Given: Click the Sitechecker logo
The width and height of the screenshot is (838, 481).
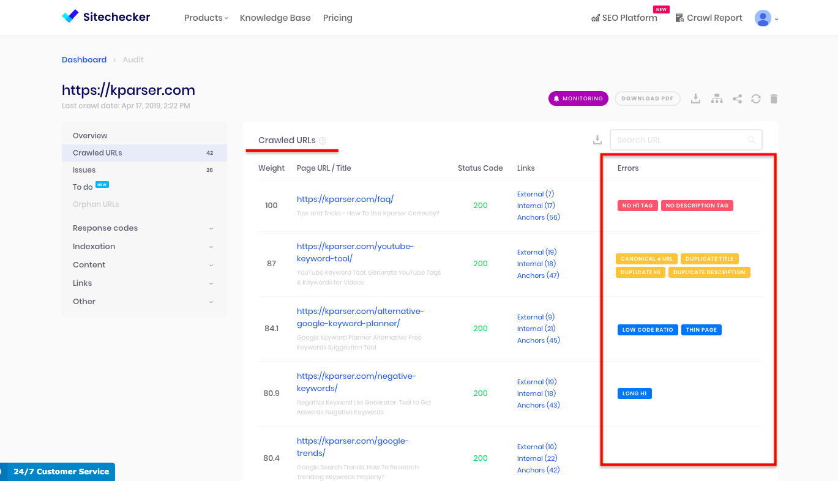Looking at the screenshot, I should coord(106,17).
